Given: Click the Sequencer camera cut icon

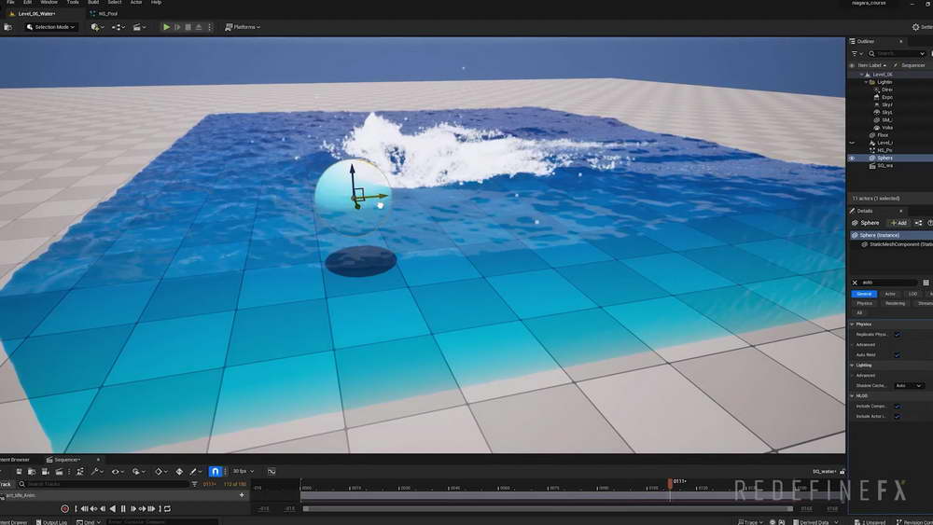Looking at the screenshot, I should coord(45,472).
